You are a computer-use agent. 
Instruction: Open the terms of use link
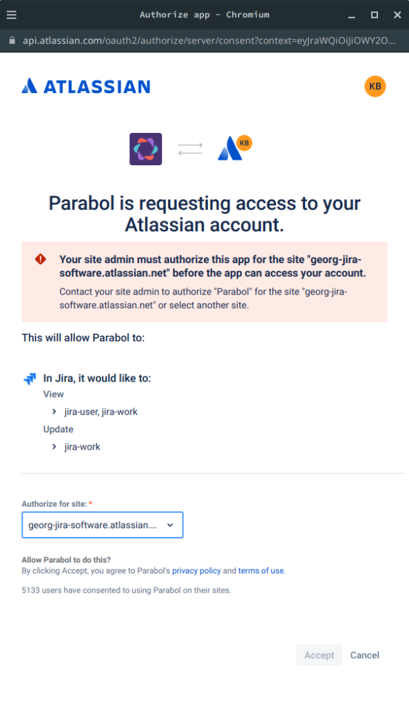point(261,571)
